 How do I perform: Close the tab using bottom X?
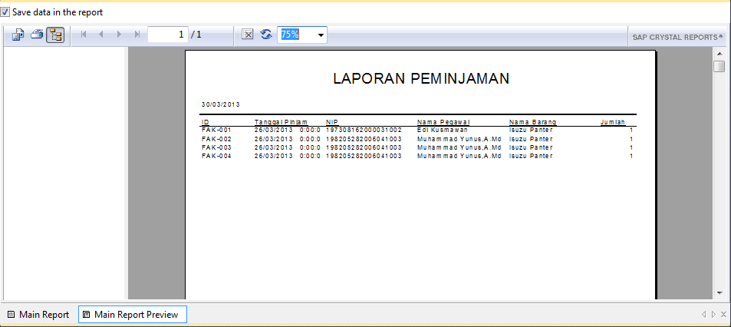pos(723,315)
